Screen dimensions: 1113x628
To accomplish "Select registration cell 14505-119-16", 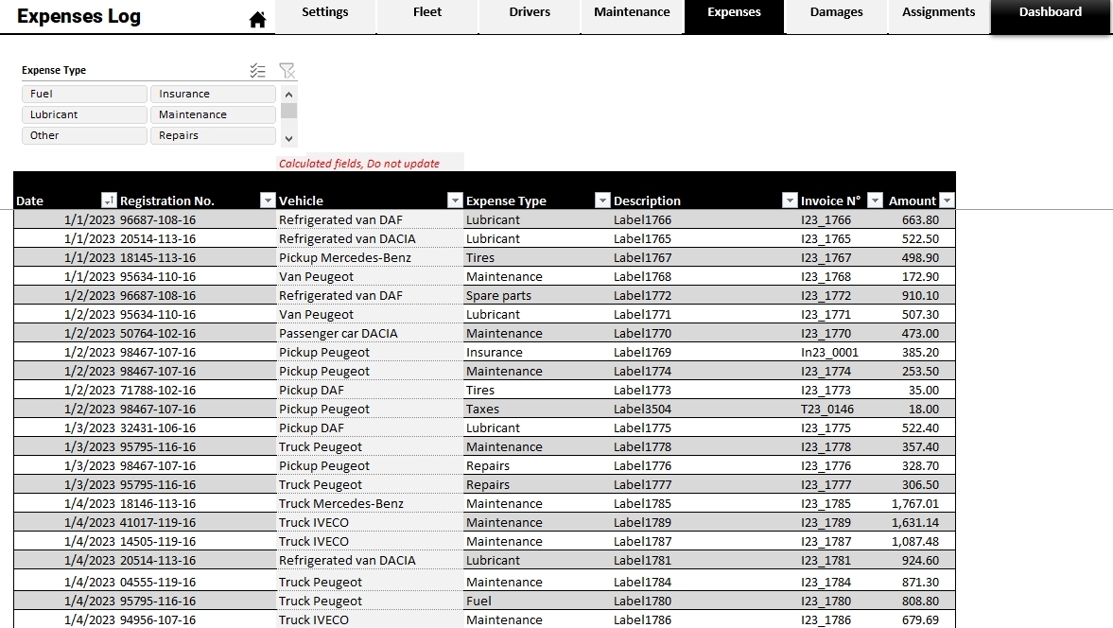I will coord(197,541).
